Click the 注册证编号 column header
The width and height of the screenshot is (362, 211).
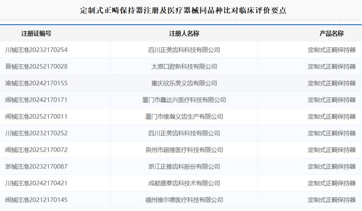pyautogui.click(x=36, y=33)
